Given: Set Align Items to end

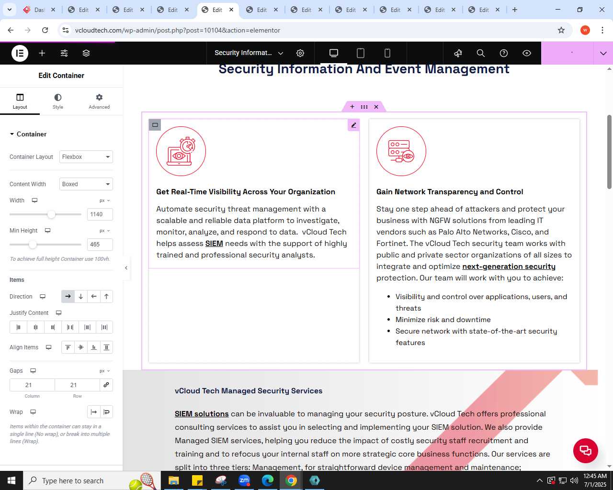Looking at the screenshot, I should click(x=94, y=347).
